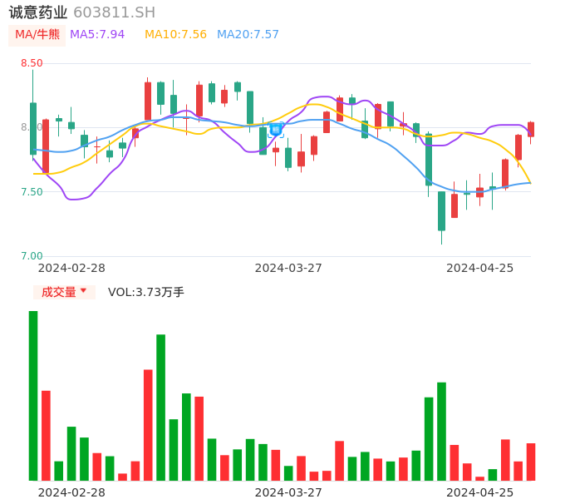
Task: Click the stock code 603811.SH
Action: click(114, 12)
